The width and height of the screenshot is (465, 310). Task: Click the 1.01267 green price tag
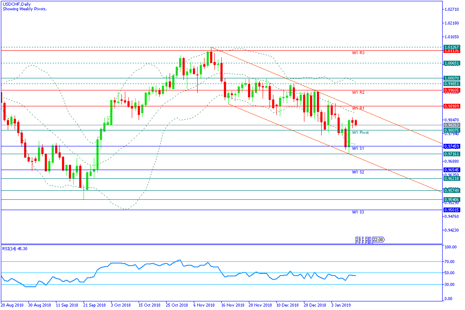pos(452,47)
